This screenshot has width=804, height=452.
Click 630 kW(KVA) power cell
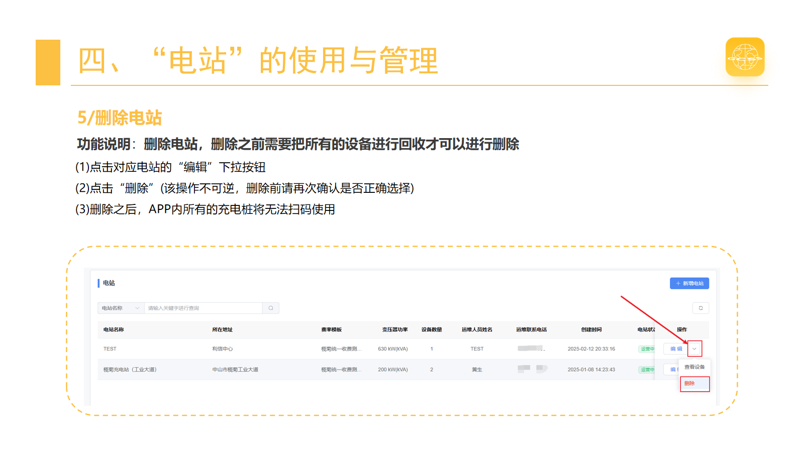pos(393,349)
